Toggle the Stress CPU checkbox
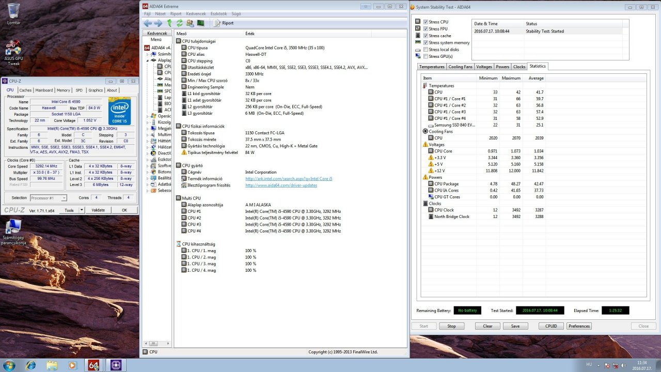661x372 pixels. click(x=426, y=22)
